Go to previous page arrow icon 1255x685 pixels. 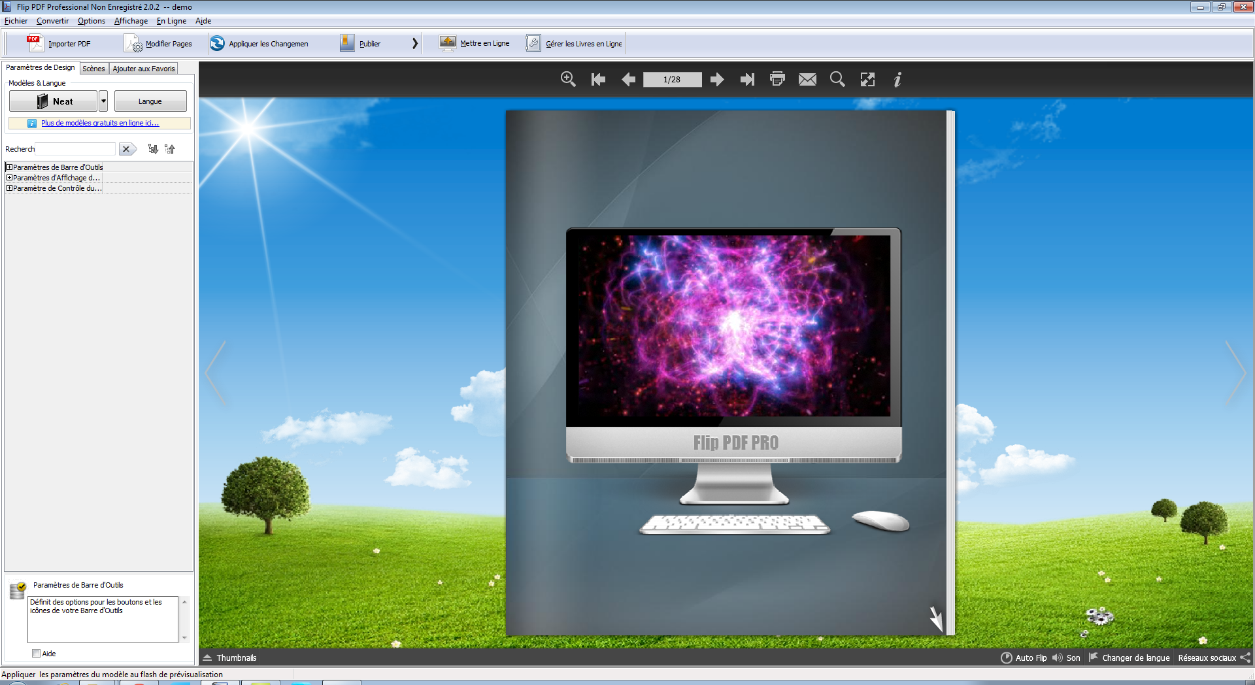pos(628,79)
